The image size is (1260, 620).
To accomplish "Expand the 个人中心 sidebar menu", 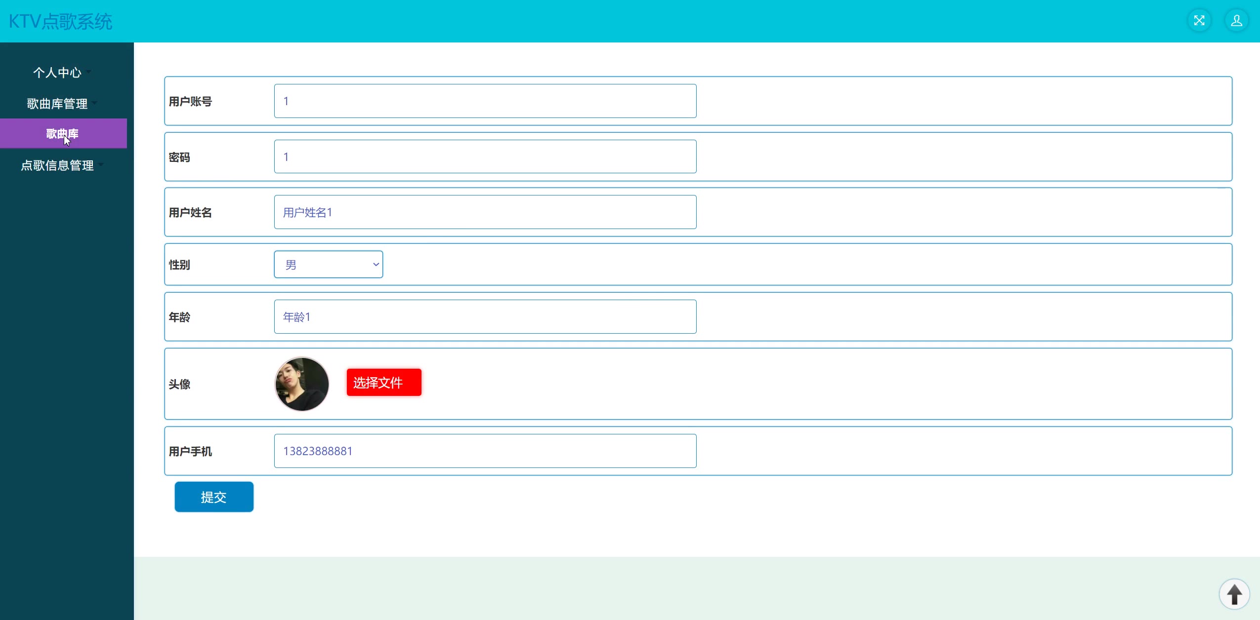I will 57,73.
